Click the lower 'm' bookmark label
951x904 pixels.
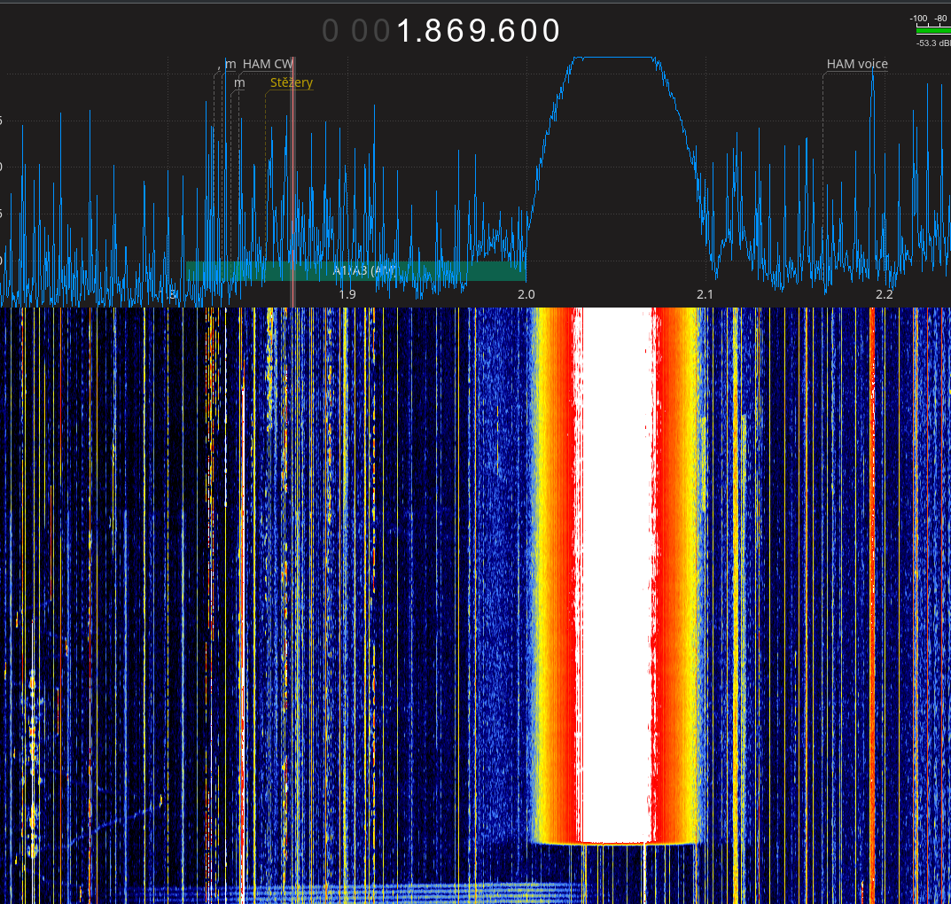[x=239, y=82]
